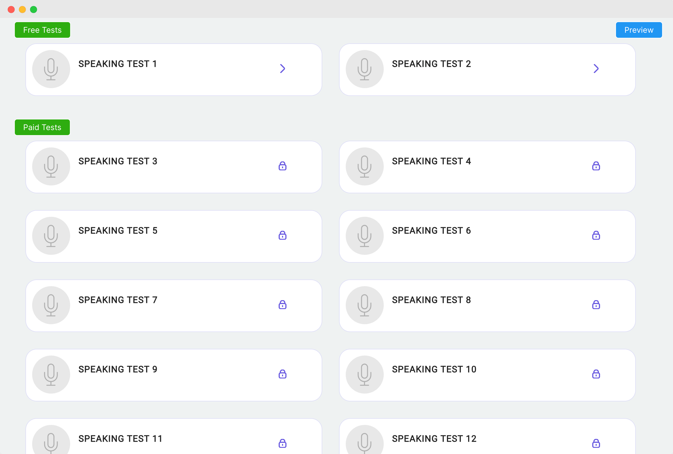The width and height of the screenshot is (673, 454).
Task: Open Speaking Test 1 using its chevron arrow
Action: pos(283,69)
